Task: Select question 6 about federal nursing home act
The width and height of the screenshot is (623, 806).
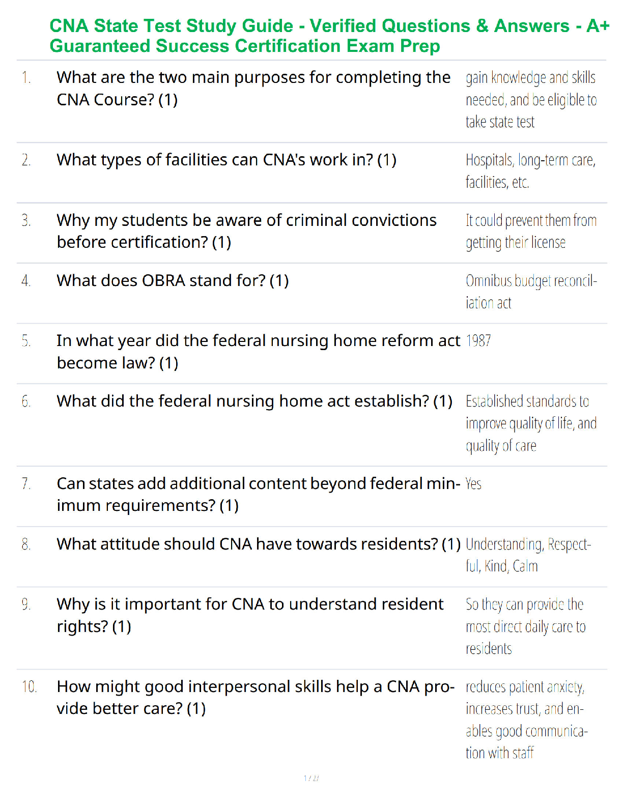Action: [x=254, y=401]
